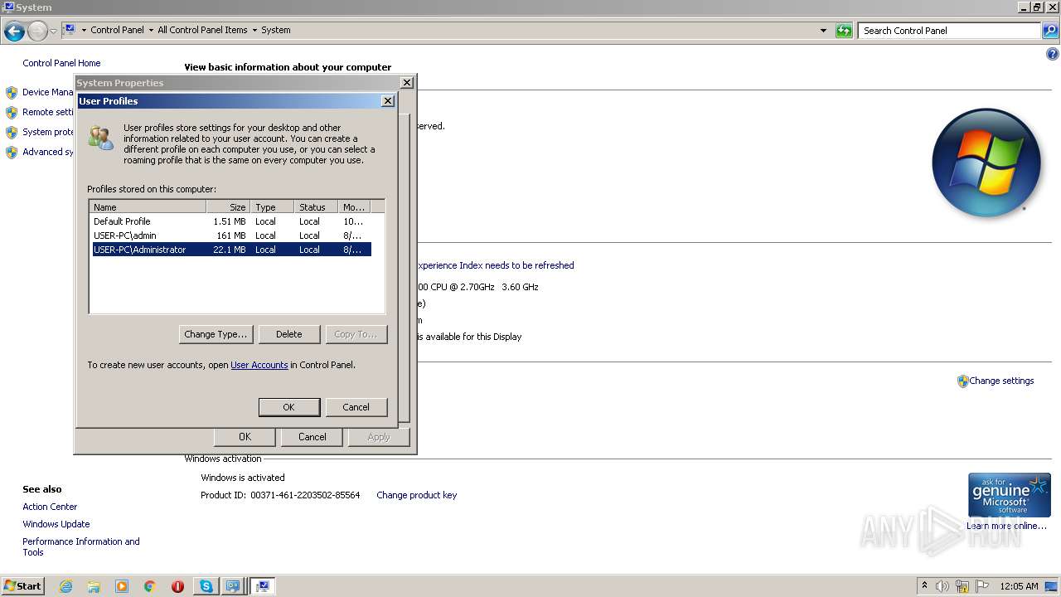Viewport: 1061px width, 597px height.
Task: Cancel the User Profiles dialog
Action: click(x=356, y=407)
